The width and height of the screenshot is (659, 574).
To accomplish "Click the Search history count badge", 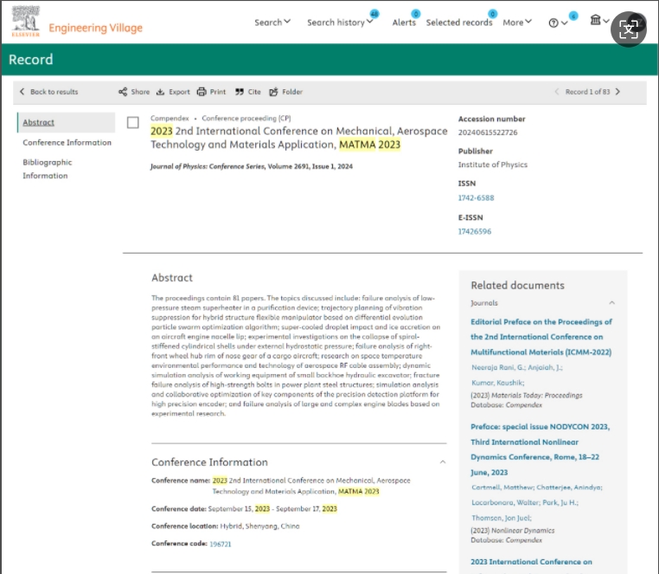I will click(x=374, y=14).
